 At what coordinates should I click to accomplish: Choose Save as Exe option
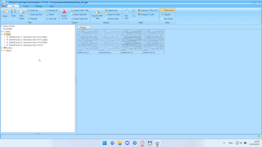(35, 15)
